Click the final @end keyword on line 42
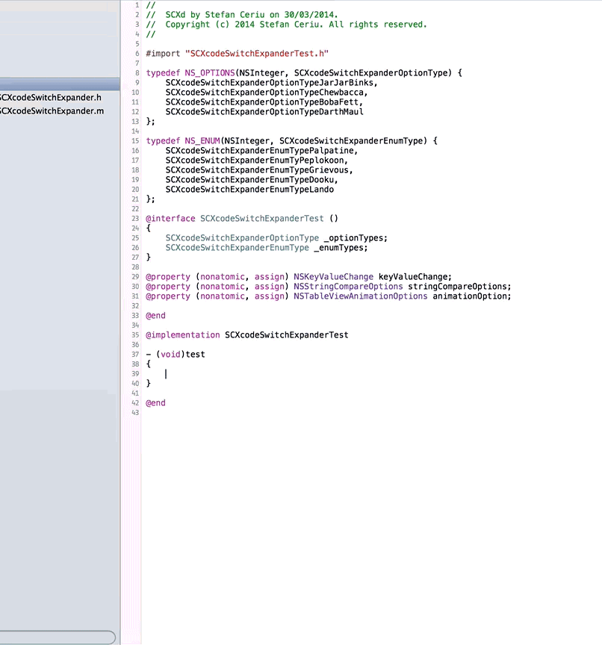 click(x=155, y=402)
